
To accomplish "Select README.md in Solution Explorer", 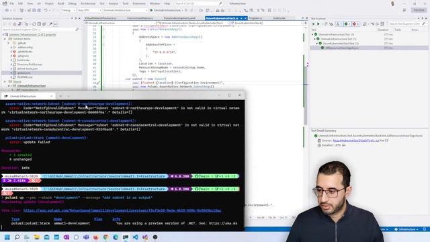I will [x=25, y=77].
